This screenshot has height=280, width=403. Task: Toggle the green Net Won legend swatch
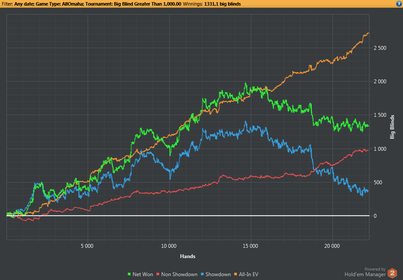(x=130, y=274)
